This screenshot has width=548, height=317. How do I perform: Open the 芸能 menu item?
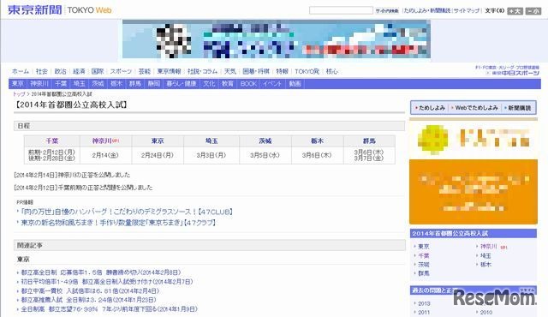click(145, 71)
